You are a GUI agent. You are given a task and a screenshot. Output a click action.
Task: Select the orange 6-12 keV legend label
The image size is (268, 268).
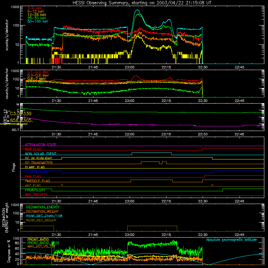click(x=36, y=11)
